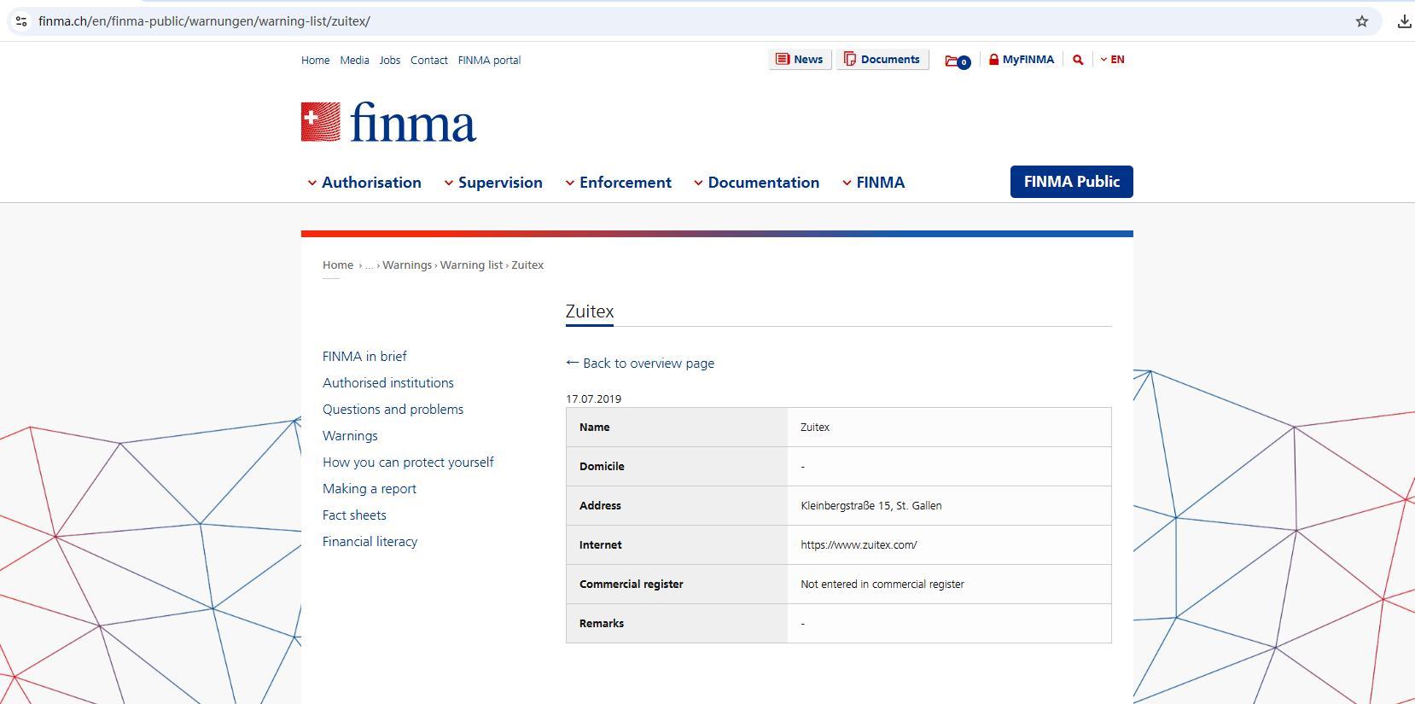This screenshot has width=1415, height=704.
Task: Expand the Supervision menu
Action: pos(493,183)
